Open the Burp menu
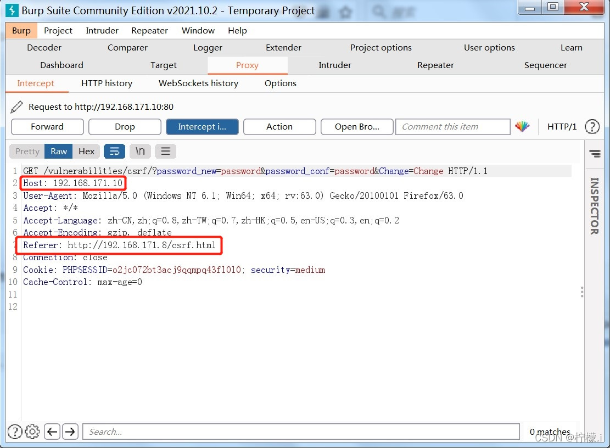The image size is (610, 448). click(x=21, y=31)
